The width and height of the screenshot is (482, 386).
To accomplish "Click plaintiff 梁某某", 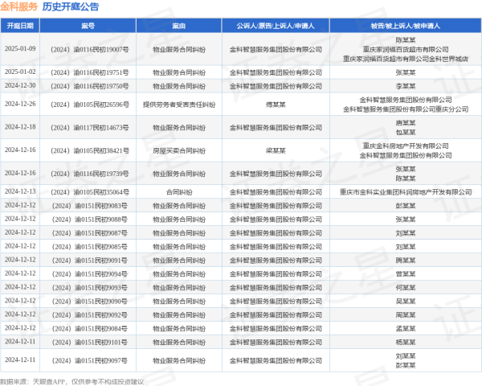I will coord(276,151).
